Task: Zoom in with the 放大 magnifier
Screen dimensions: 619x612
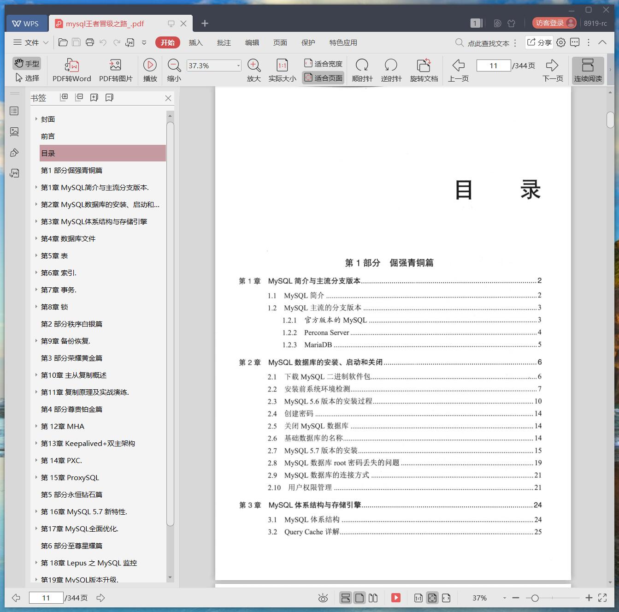Action: point(254,70)
